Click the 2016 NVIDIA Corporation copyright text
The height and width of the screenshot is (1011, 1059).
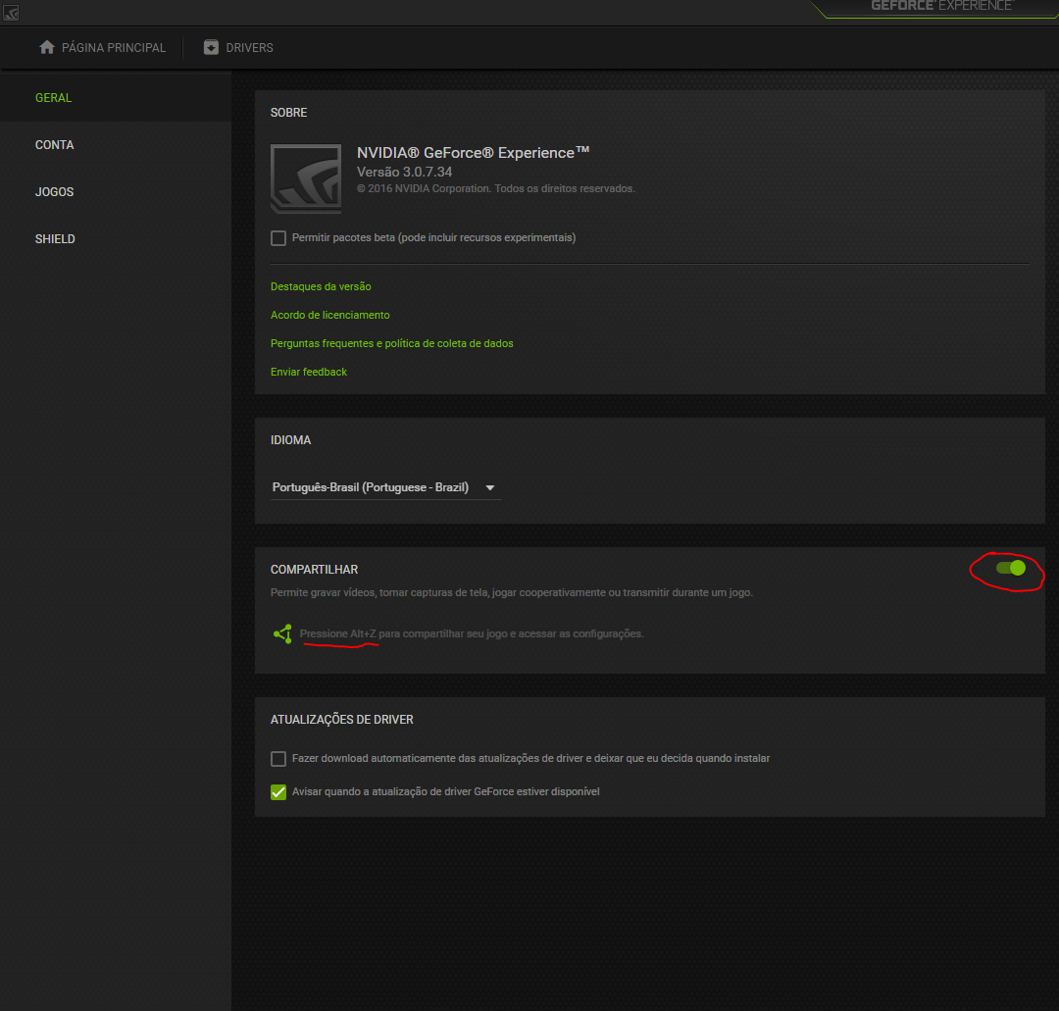pyautogui.click(x=496, y=188)
